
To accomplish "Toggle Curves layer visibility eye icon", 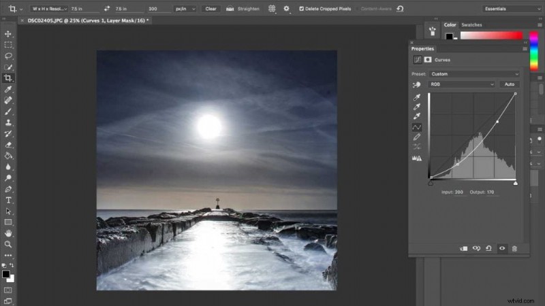I will [502, 248].
